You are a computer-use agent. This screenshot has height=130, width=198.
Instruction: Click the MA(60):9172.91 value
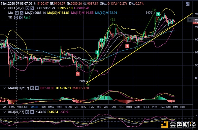[106, 13]
